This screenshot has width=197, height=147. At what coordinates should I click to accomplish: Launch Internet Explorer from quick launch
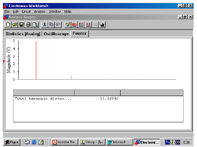pos(34,142)
